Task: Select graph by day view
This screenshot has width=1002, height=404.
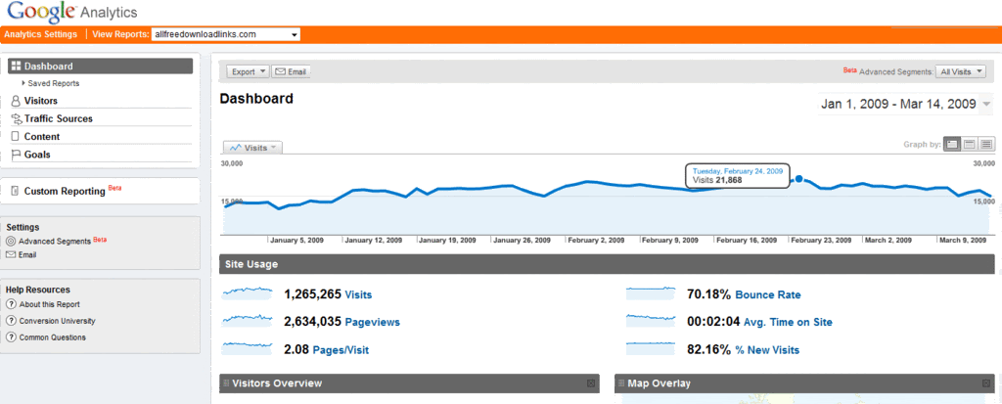Action: click(951, 145)
